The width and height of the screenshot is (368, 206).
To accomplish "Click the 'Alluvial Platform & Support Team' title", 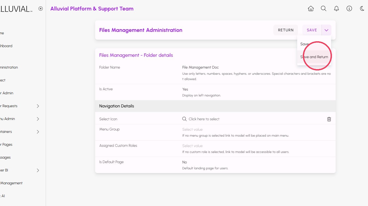I will point(92,9).
